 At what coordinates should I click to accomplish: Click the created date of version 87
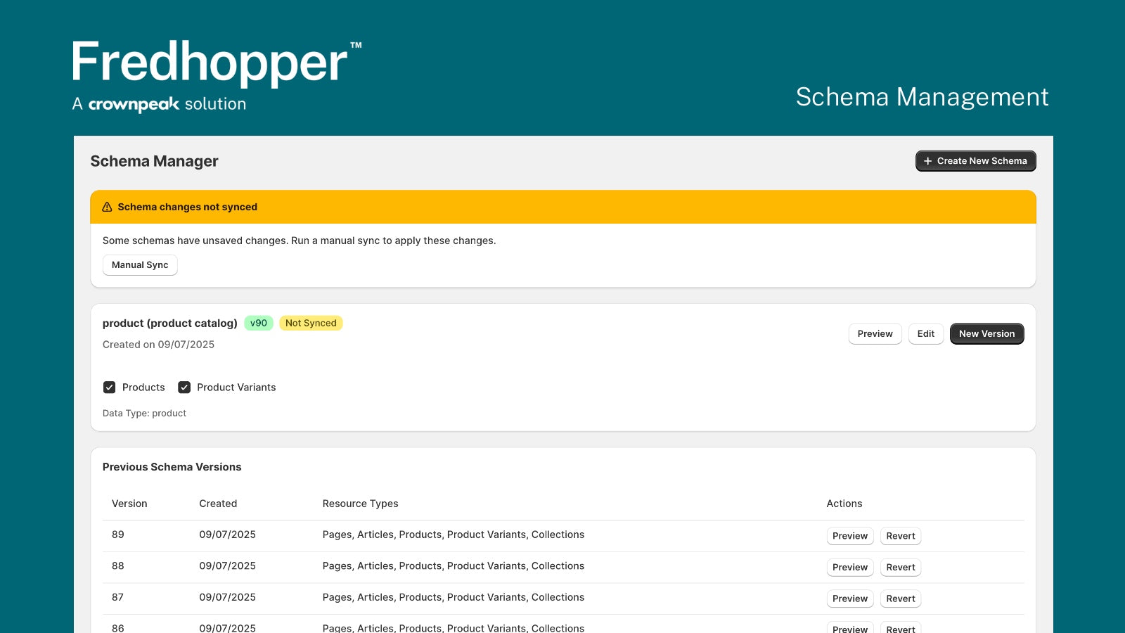tap(227, 597)
